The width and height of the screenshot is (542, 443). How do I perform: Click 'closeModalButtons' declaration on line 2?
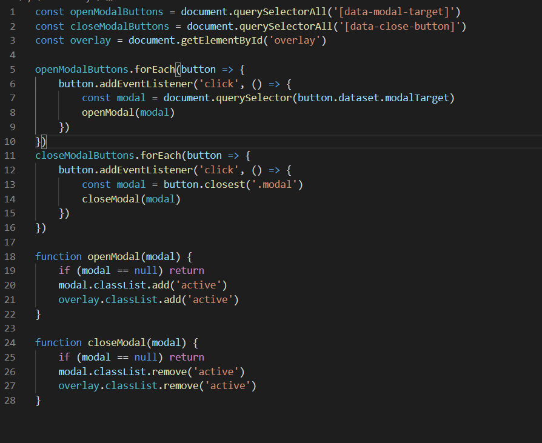point(119,27)
